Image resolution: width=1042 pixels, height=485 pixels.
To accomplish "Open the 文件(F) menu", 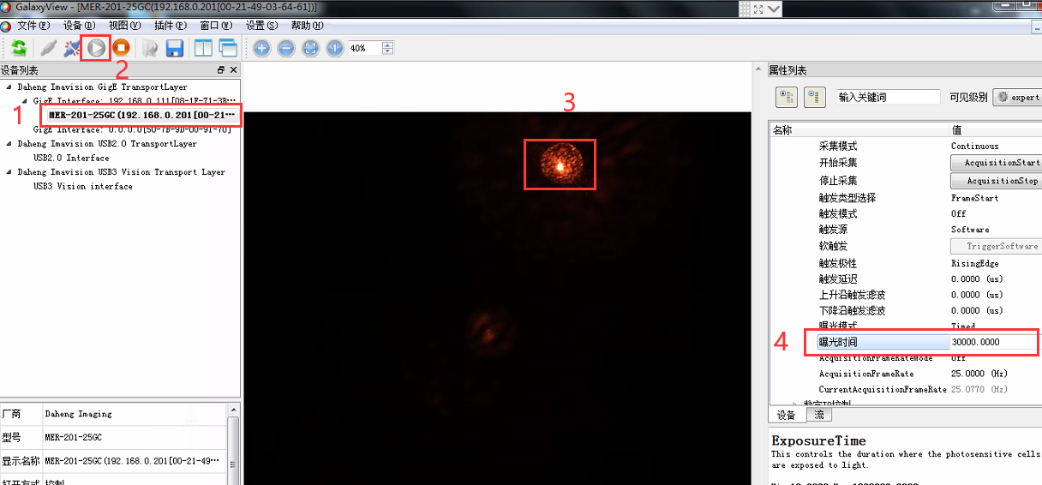I will pos(33,26).
